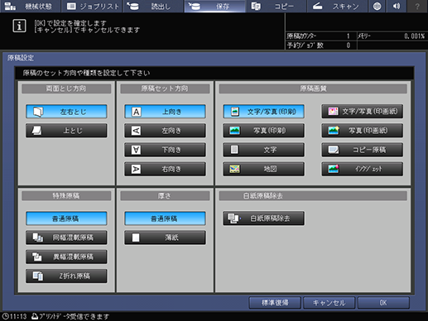Choose インクジェット image quality
The height and width of the screenshot is (321, 428).
(x=362, y=169)
